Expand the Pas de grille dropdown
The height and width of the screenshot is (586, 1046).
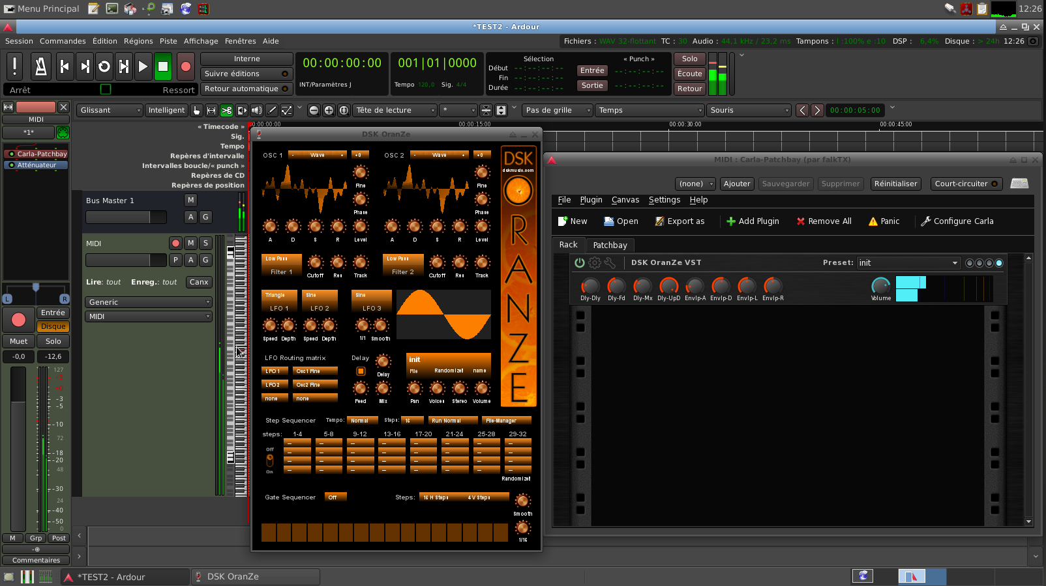(558, 111)
